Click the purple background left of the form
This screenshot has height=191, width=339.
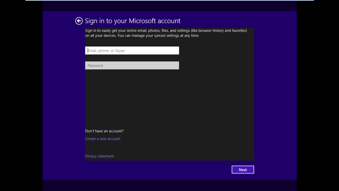63,99
